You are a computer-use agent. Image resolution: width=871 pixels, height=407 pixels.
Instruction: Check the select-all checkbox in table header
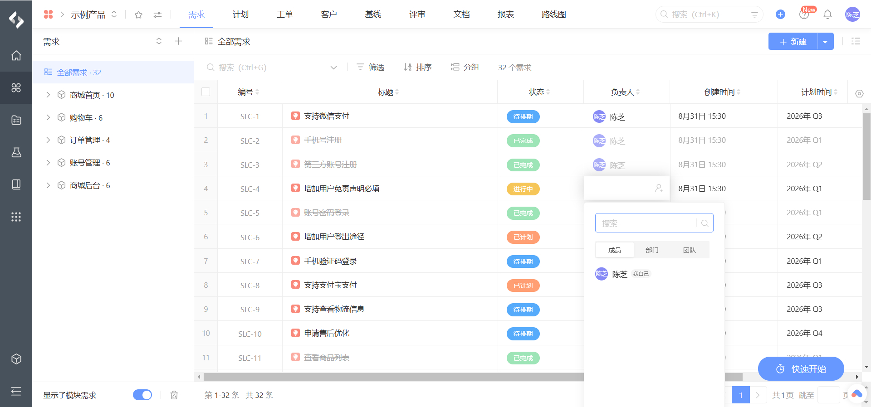206,92
